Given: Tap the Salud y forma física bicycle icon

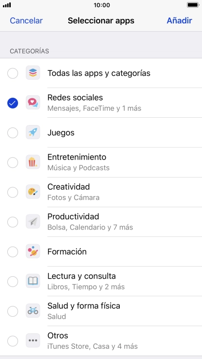Looking at the screenshot, I should (33, 311).
